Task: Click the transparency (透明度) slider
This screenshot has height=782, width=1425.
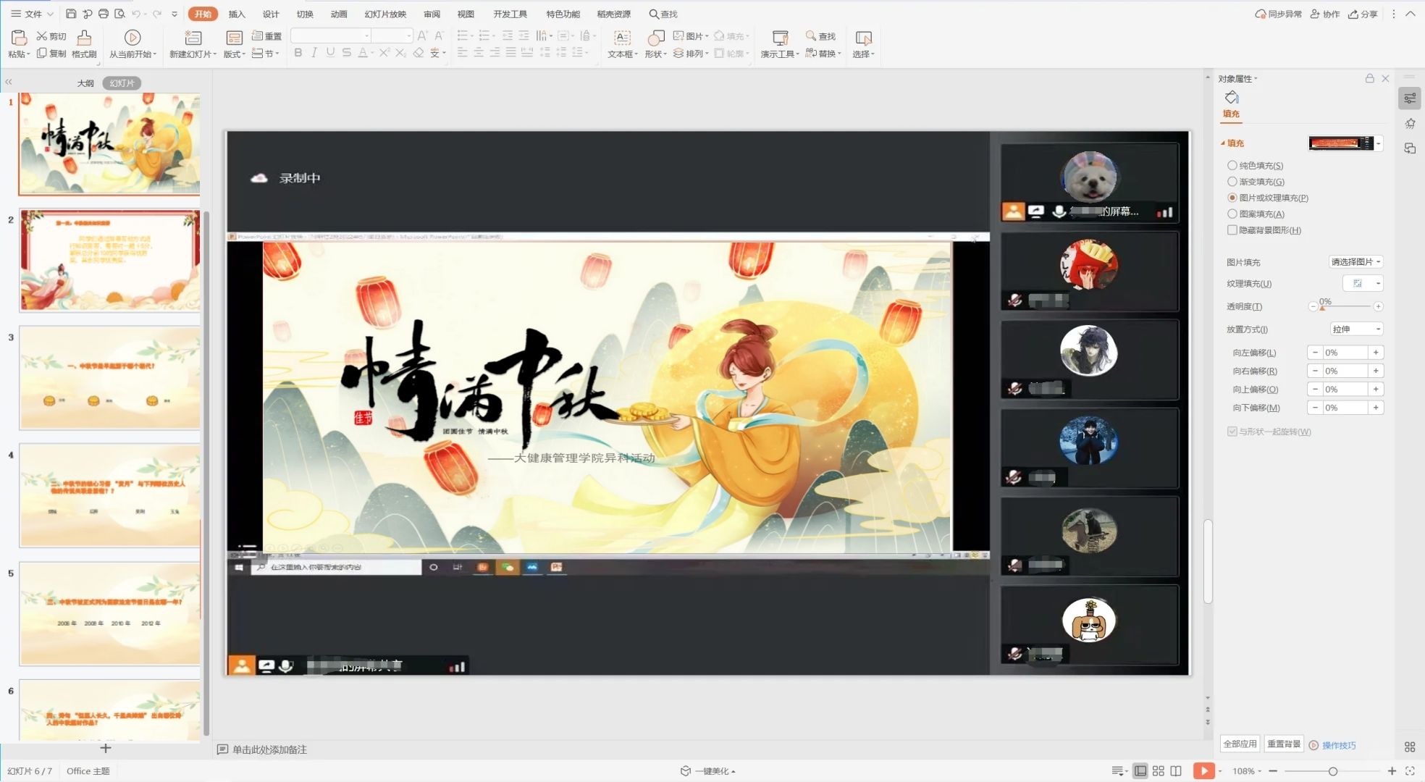Action: [x=1347, y=307]
